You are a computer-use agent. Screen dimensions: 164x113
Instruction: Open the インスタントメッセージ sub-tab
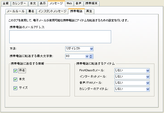(52, 11)
